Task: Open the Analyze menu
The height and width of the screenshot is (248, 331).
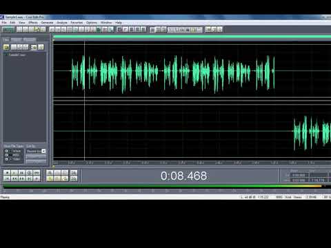Action: pyautogui.click(x=62, y=23)
